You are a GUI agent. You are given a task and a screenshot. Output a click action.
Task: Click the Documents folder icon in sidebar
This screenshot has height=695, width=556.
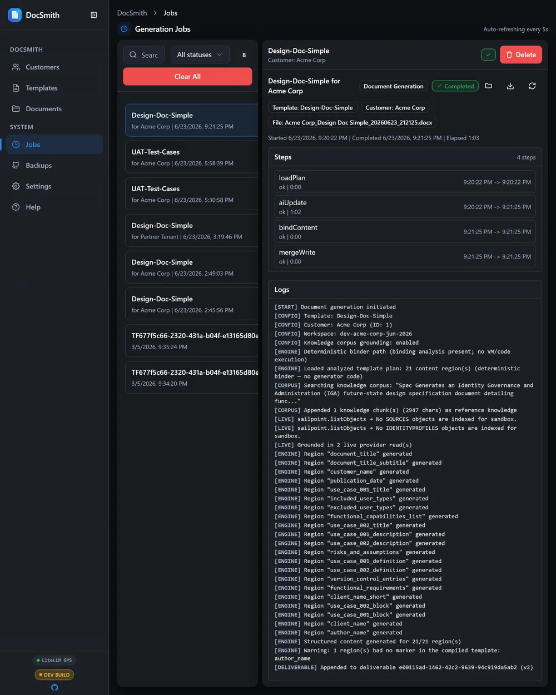click(16, 109)
